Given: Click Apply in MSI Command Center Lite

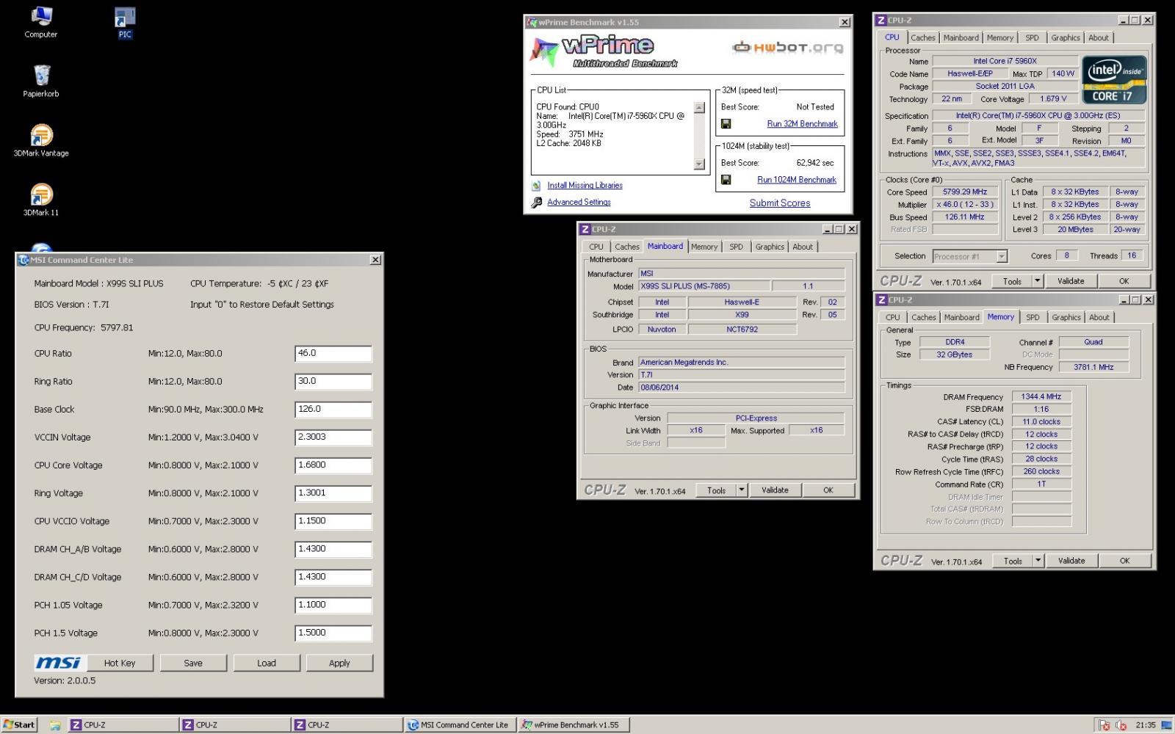Looking at the screenshot, I should pyautogui.click(x=339, y=663).
